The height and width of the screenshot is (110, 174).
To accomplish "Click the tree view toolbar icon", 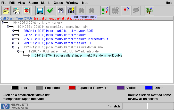I will (149, 11).
